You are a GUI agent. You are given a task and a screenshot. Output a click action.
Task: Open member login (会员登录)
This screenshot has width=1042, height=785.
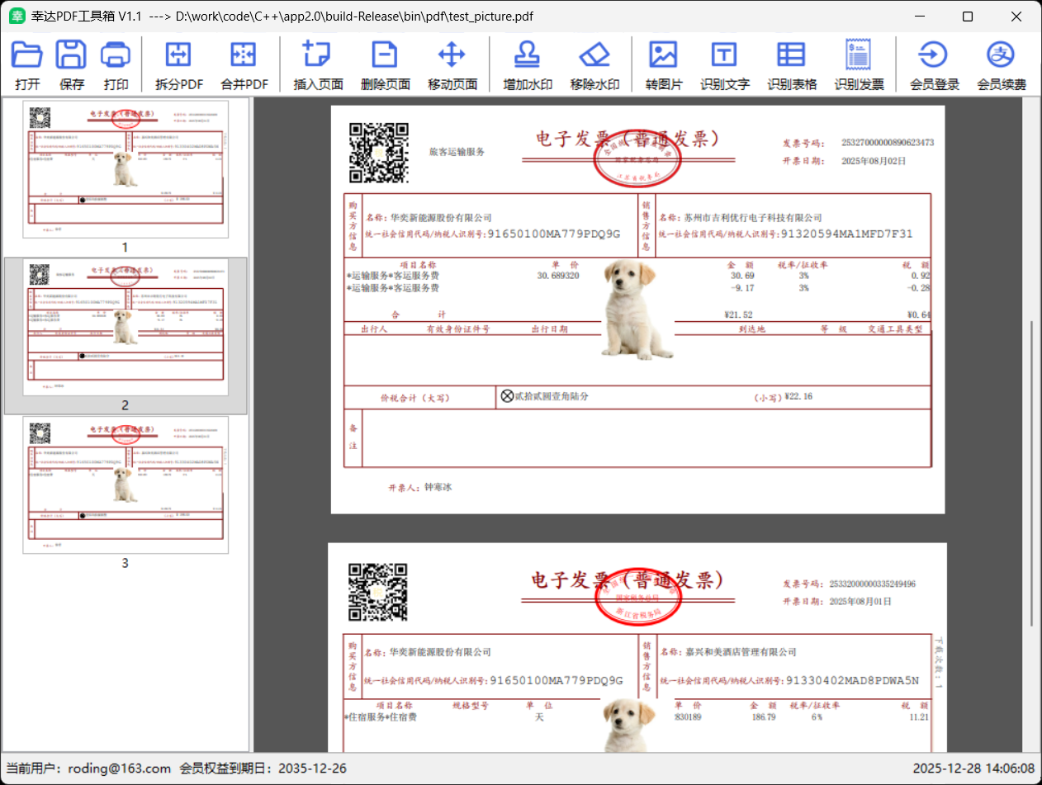pos(934,55)
